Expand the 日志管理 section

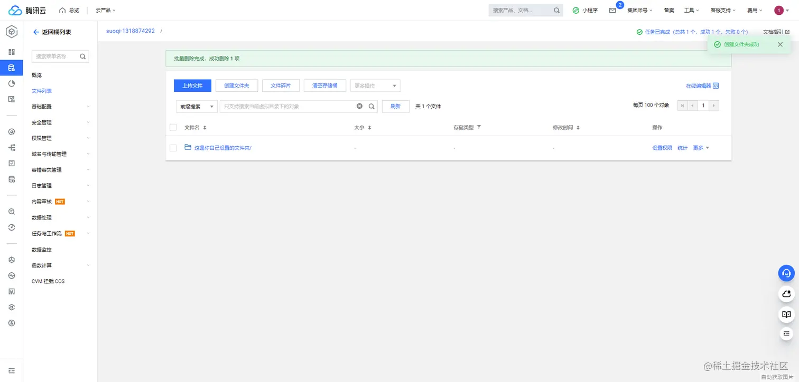pos(60,186)
